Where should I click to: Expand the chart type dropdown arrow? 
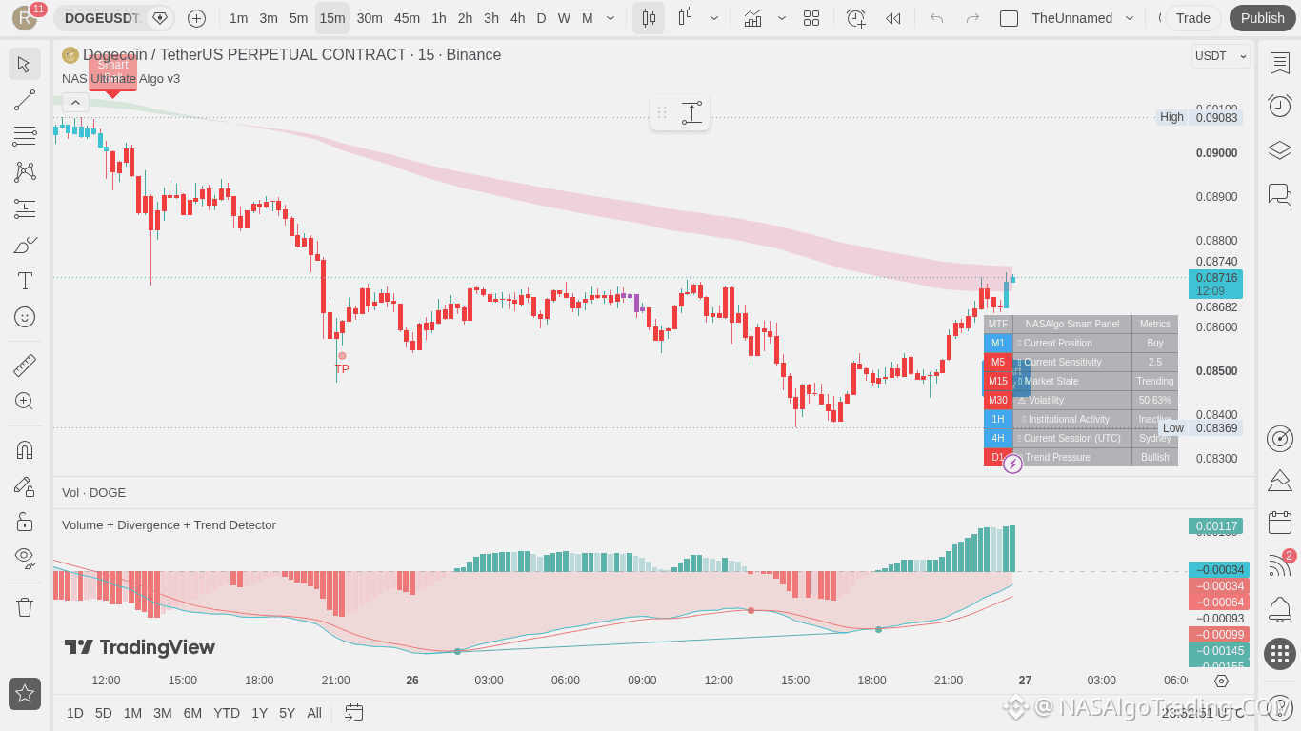click(x=714, y=18)
